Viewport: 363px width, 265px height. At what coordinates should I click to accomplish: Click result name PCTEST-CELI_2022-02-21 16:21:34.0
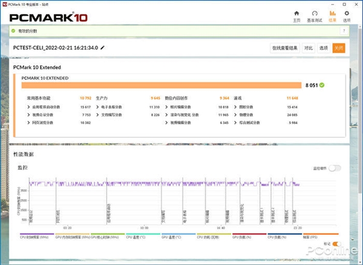point(56,48)
